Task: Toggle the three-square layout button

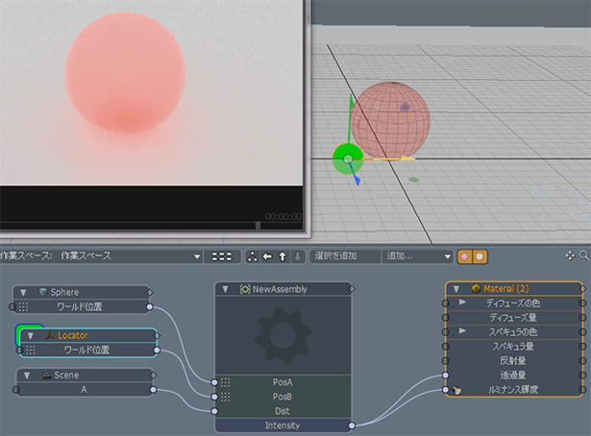Action: (x=222, y=256)
